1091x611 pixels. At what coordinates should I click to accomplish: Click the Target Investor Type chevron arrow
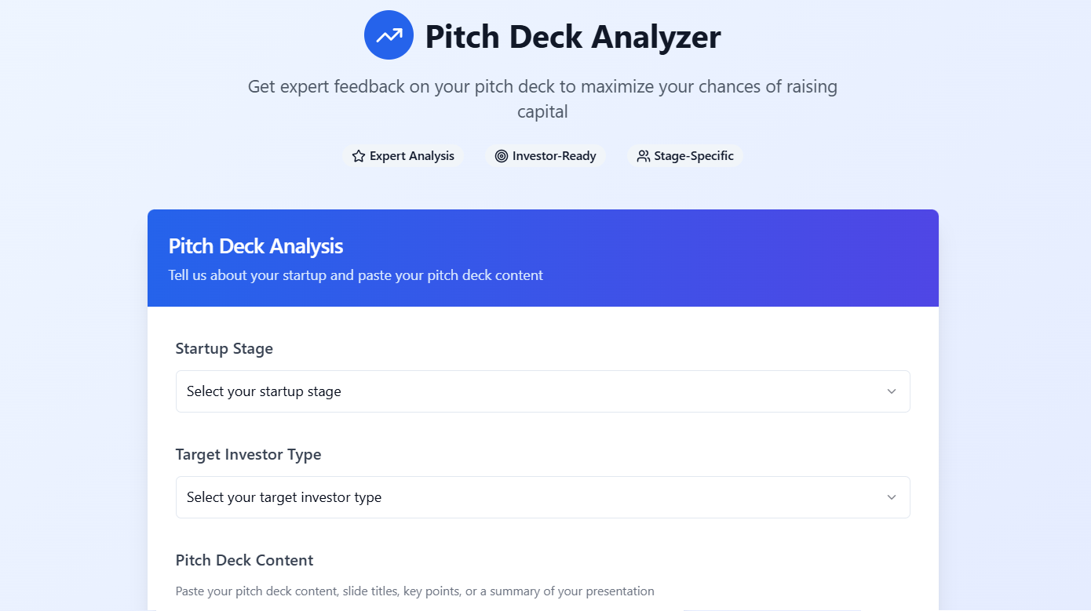pos(891,497)
